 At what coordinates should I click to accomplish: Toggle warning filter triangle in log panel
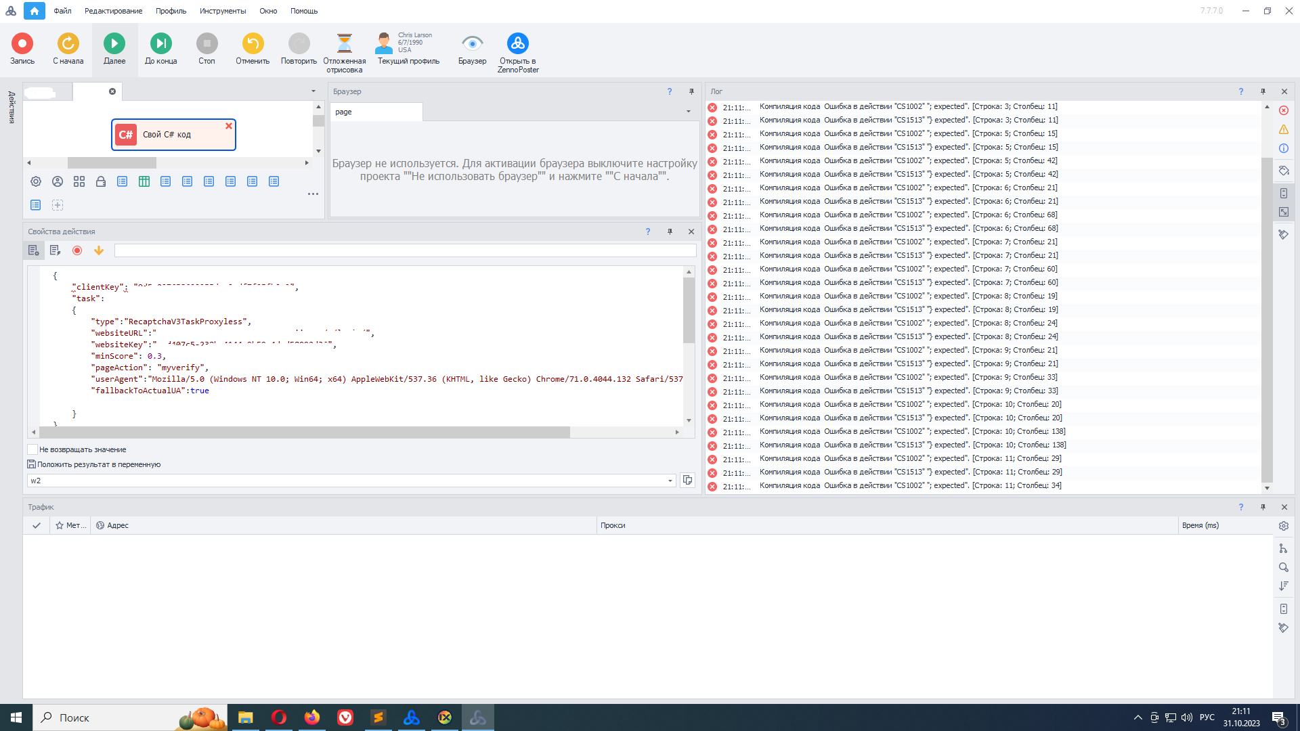[1284, 129]
